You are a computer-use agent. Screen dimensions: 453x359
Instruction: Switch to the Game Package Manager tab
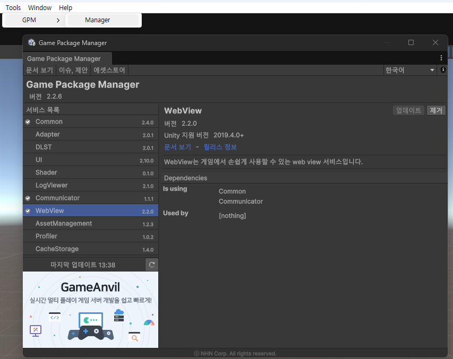pos(67,58)
